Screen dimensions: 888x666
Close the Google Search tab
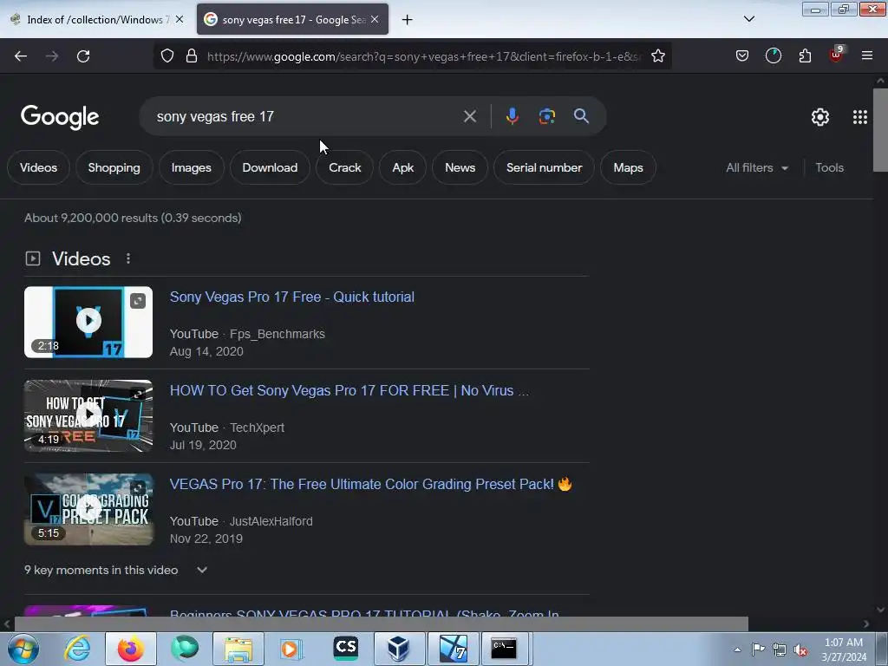[x=375, y=19]
